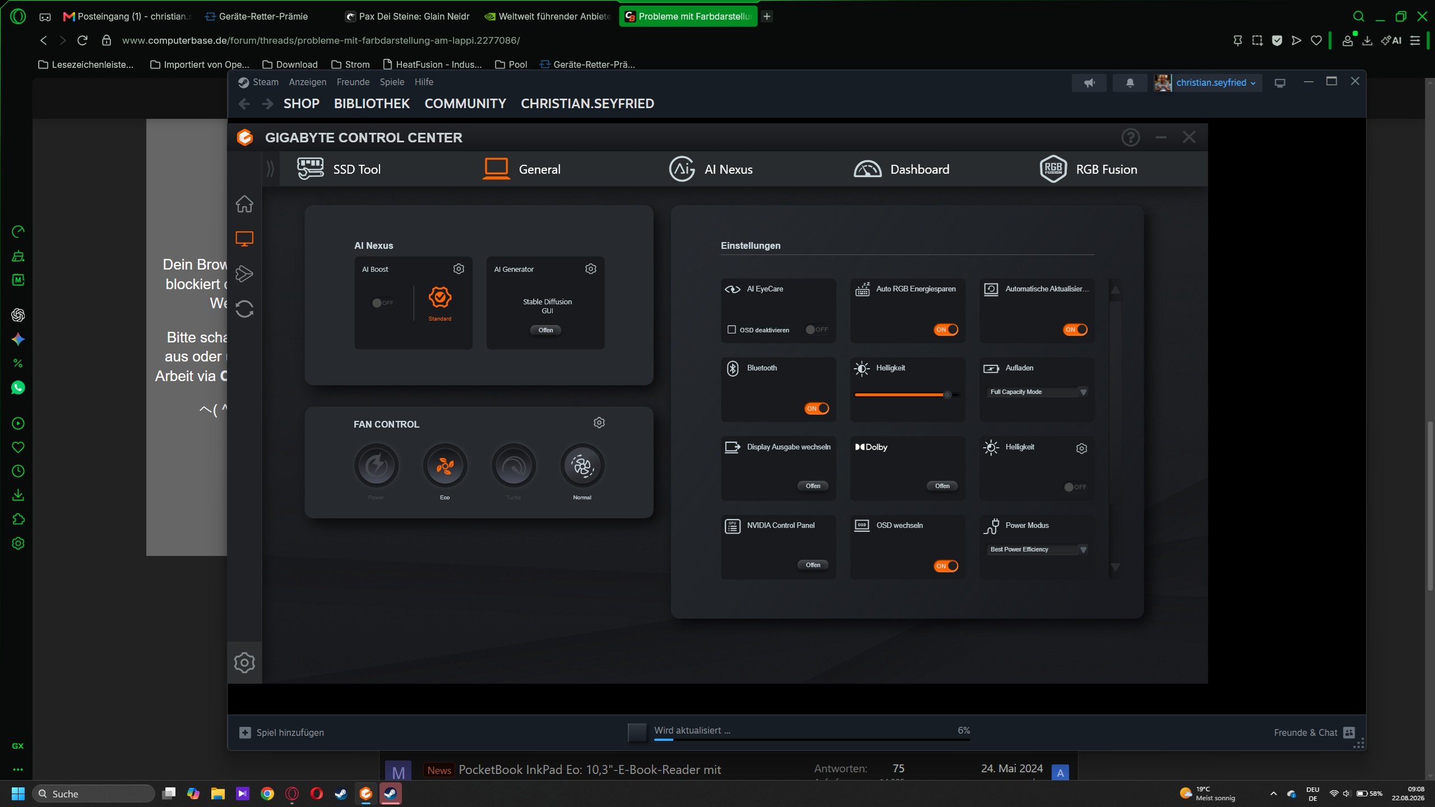Open the update arrows icon in Gigabyte sidebar
Image resolution: width=1435 pixels, height=807 pixels.
[x=244, y=309]
